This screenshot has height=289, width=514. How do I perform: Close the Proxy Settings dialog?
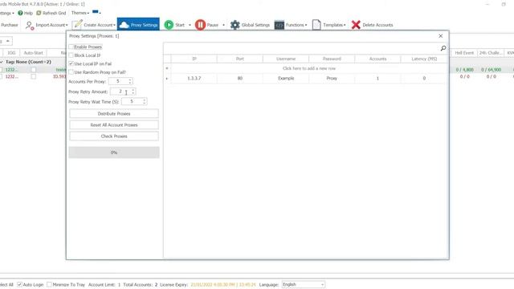click(x=441, y=36)
